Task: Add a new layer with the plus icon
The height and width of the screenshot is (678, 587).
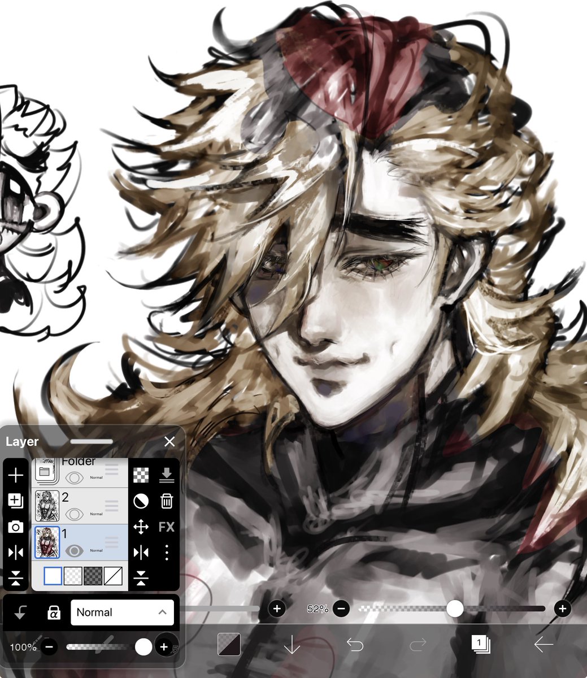Action: [16, 475]
